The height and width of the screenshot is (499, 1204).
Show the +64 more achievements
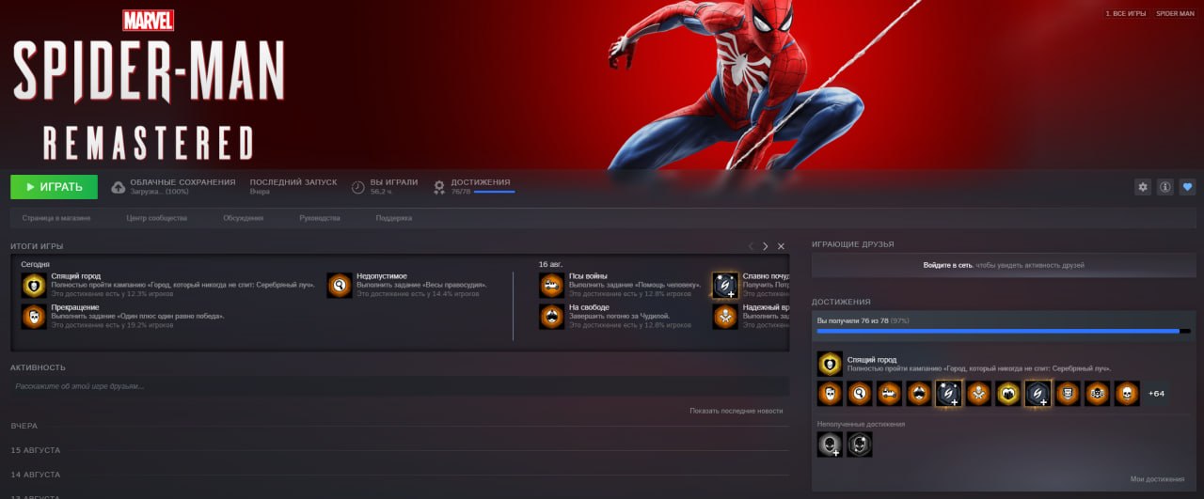(1156, 394)
